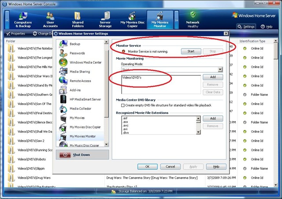Select the Videos\DVD's\Drug Wars folder row

(x=34, y=178)
